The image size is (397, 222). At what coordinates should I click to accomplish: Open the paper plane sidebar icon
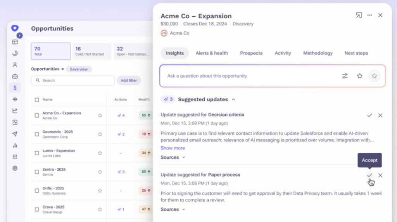coord(15,134)
